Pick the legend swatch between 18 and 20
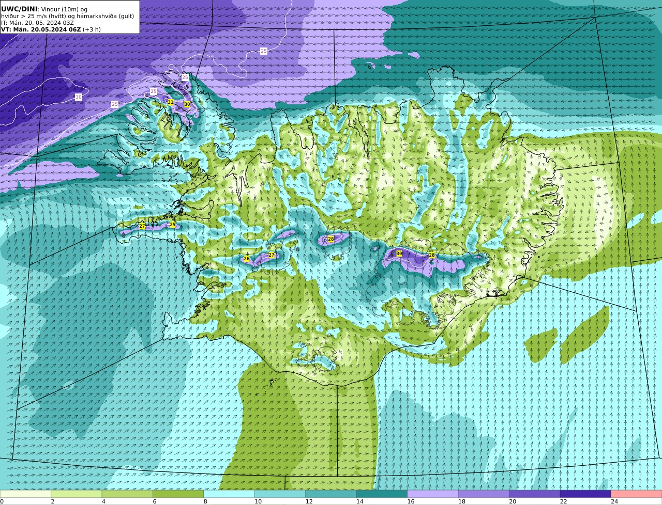The height and width of the screenshot is (505, 662). coord(484,494)
